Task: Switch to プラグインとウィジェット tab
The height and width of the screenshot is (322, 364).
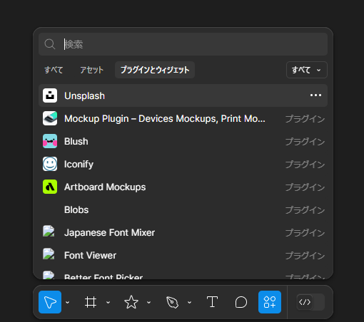Action: pyautogui.click(x=155, y=70)
